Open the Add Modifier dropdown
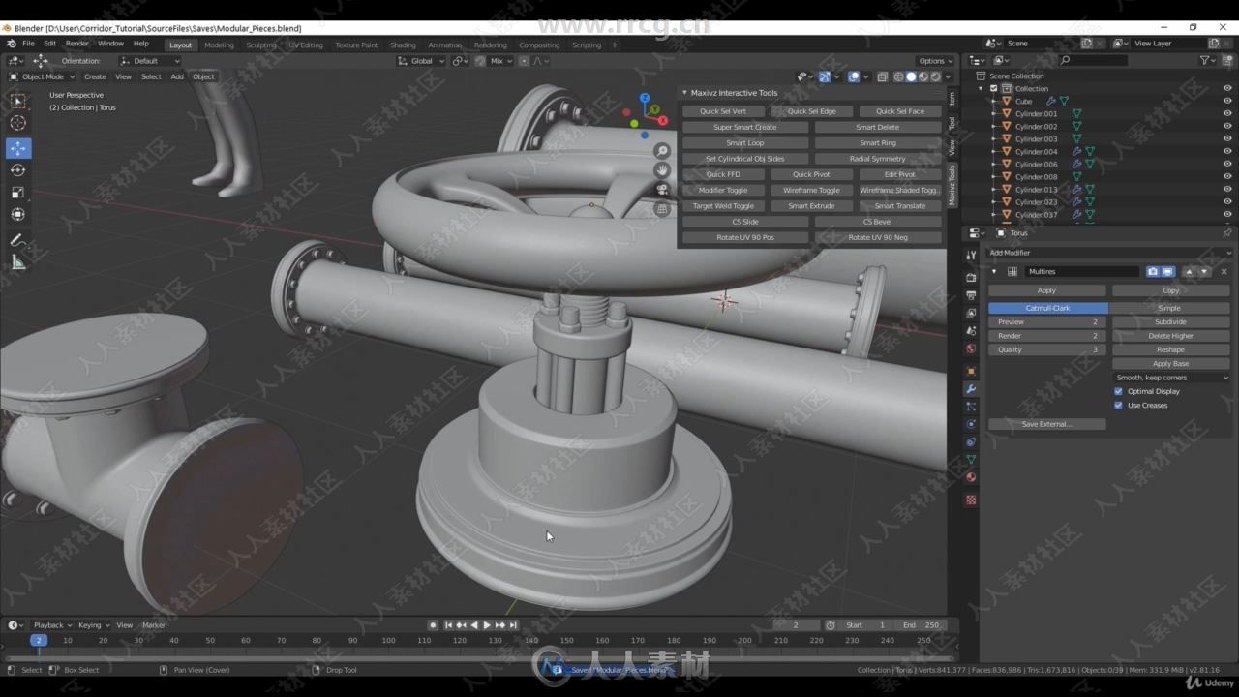The width and height of the screenshot is (1239, 697). [x=1109, y=253]
